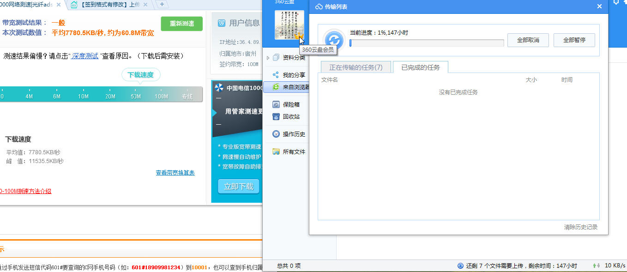Click the up/down speed arrows icon
Screen dimensions: 627x272
point(597,266)
